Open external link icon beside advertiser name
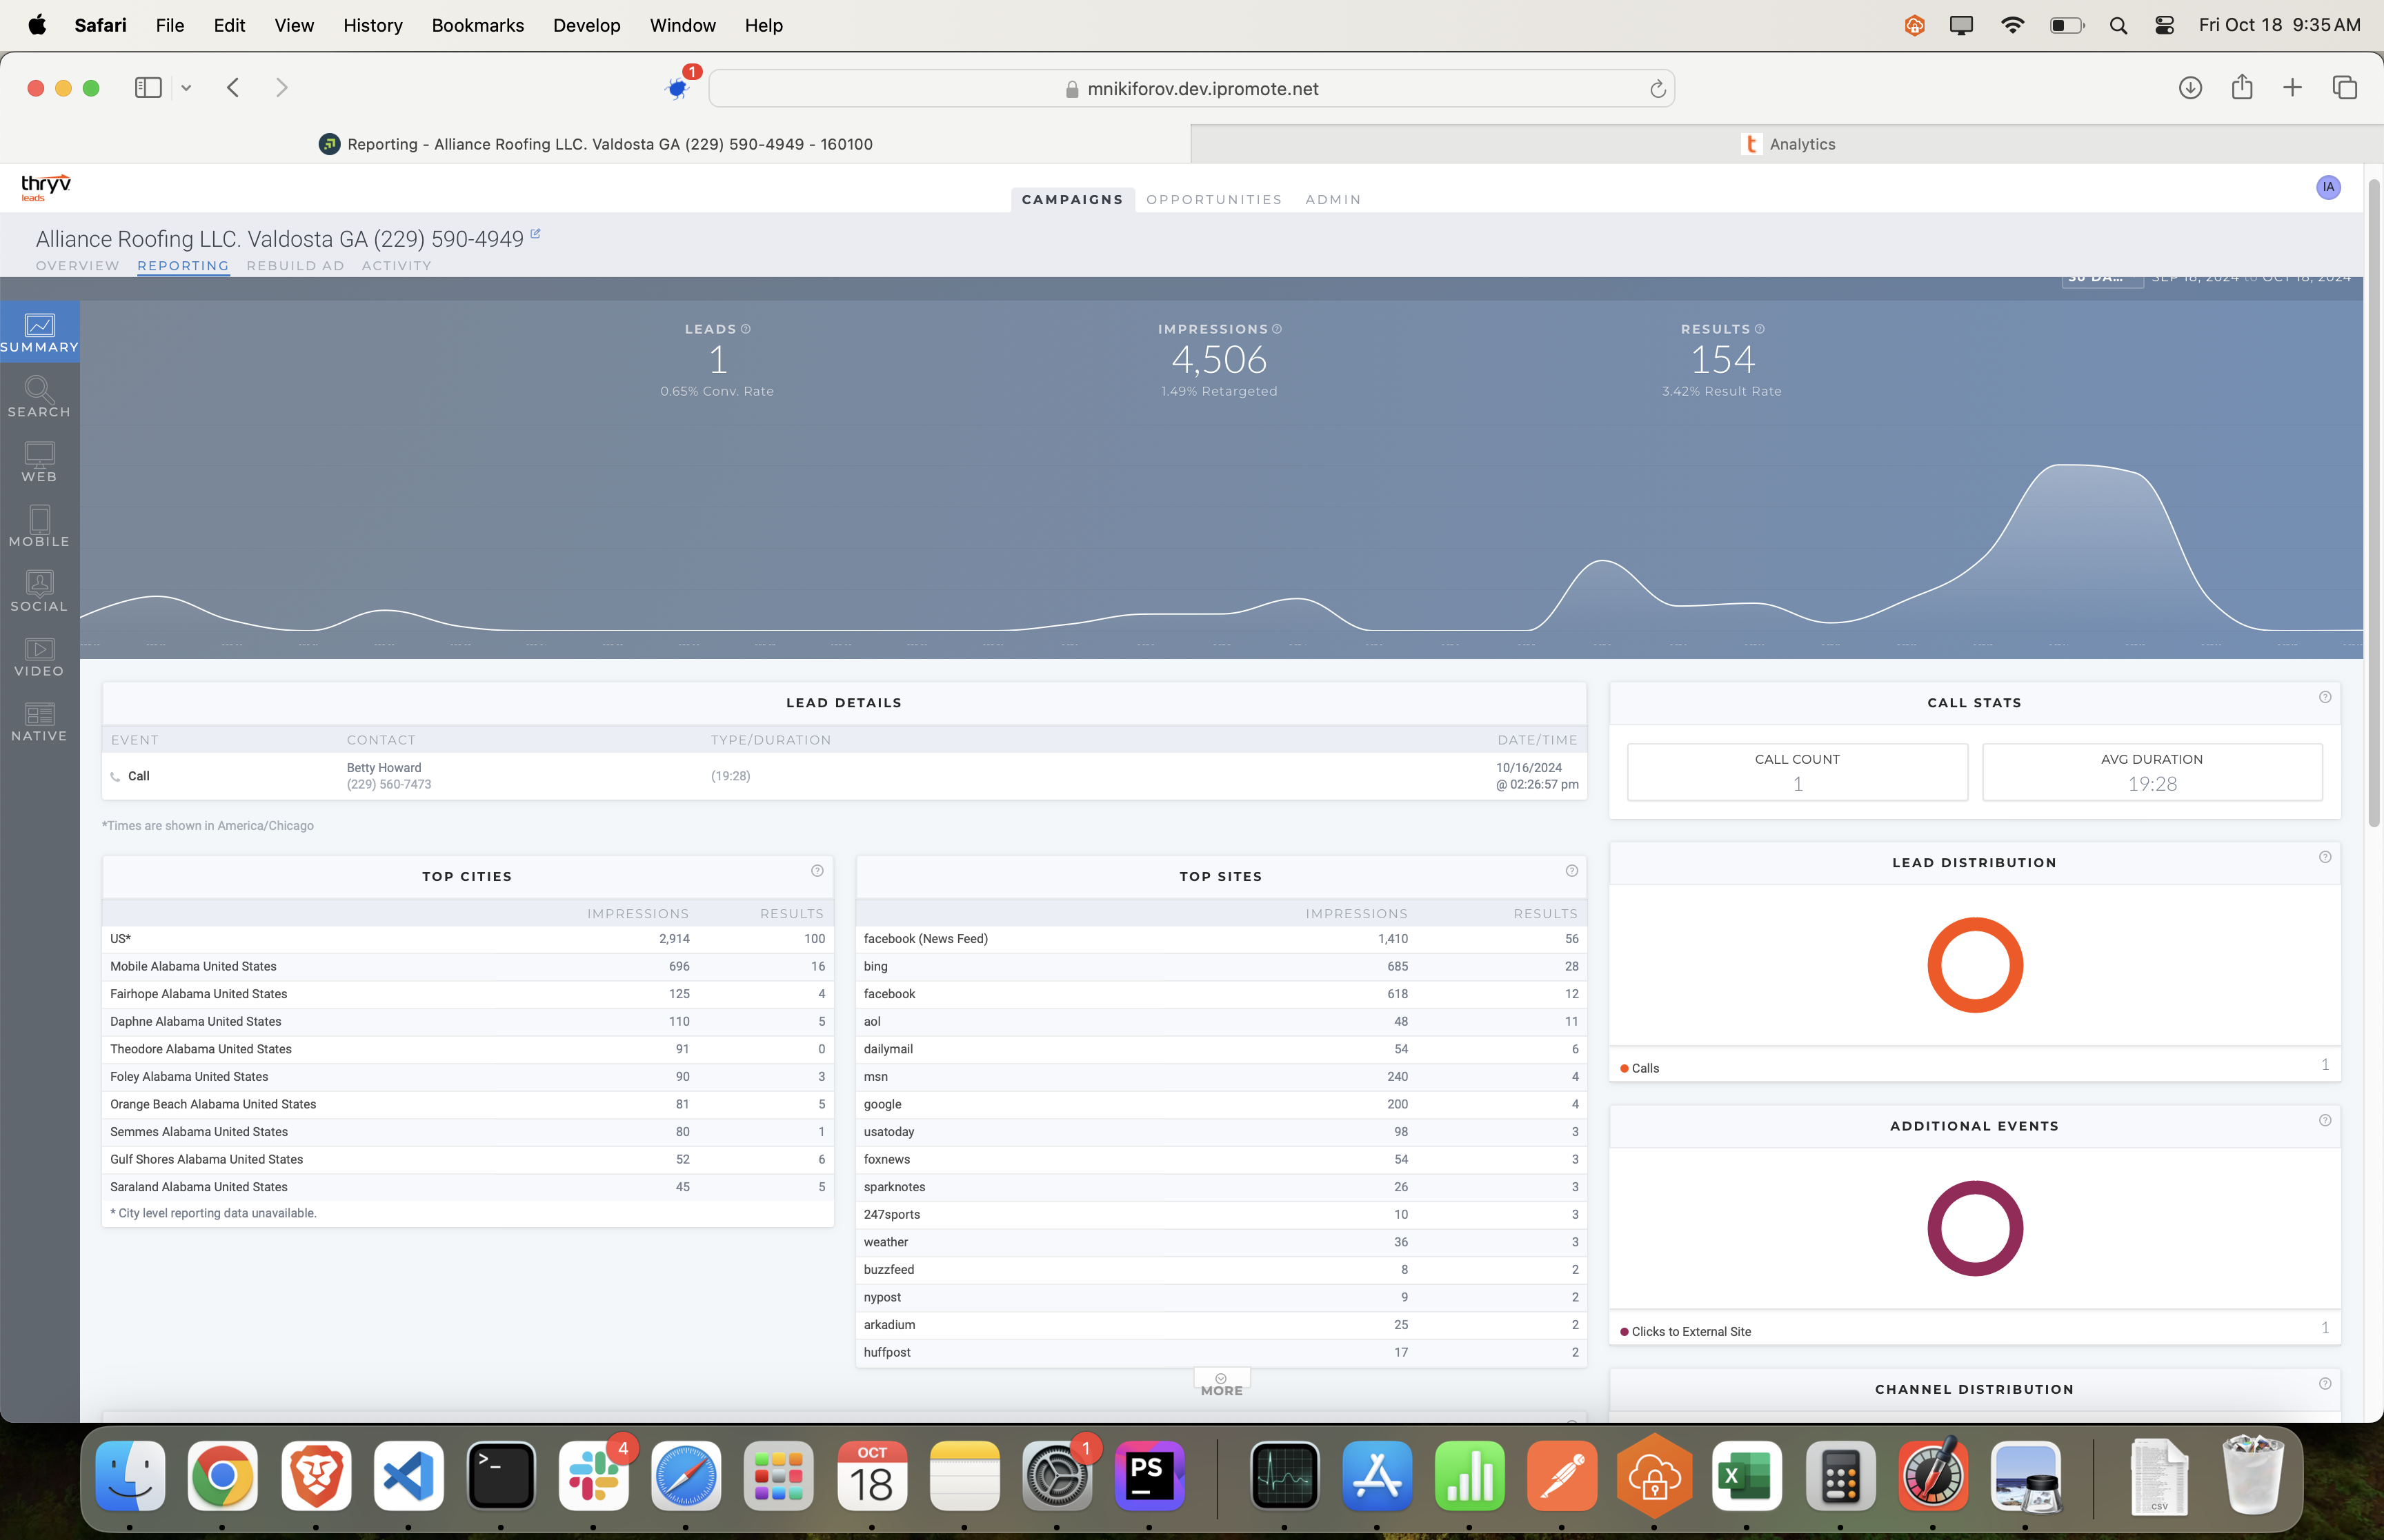 point(535,234)
